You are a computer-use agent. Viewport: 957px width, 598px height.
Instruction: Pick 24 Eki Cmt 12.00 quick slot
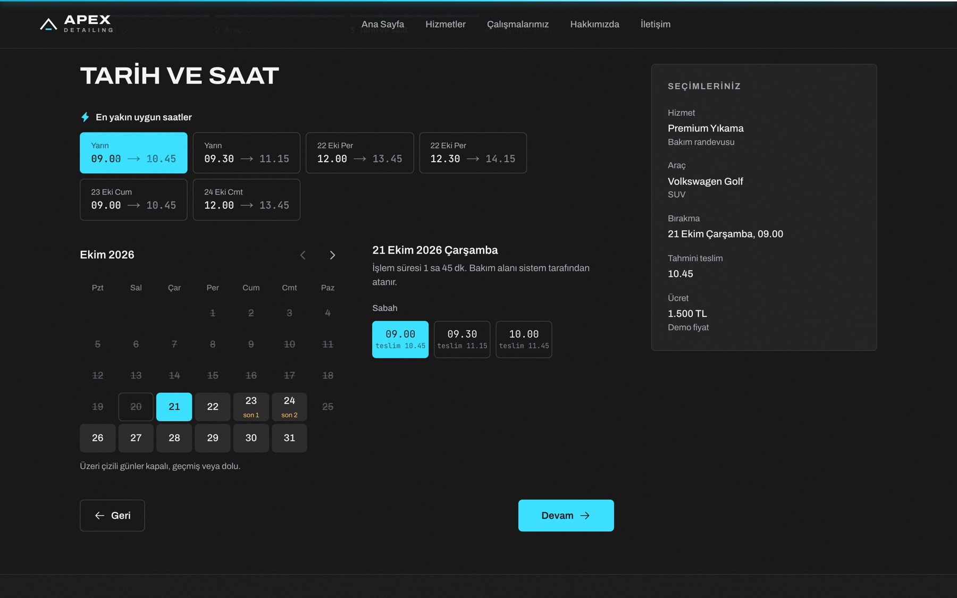tap(247, 199)
